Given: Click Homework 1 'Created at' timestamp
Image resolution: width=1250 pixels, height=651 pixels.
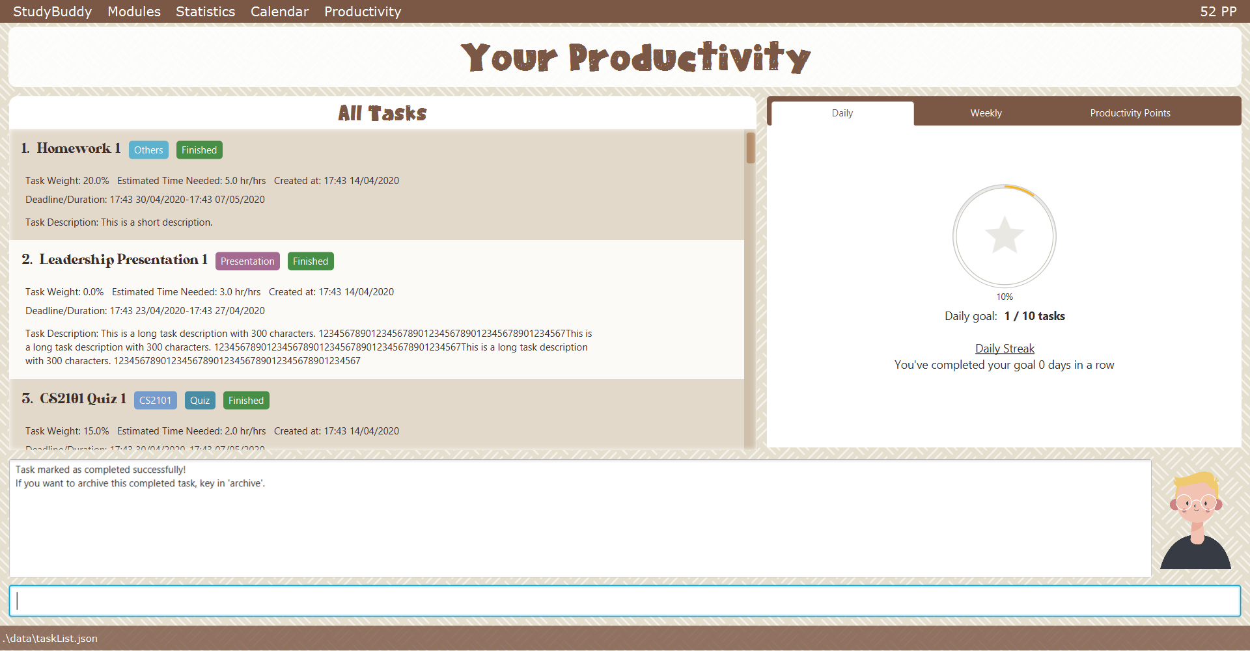Looking at the screenshot, I should [337, 181].
